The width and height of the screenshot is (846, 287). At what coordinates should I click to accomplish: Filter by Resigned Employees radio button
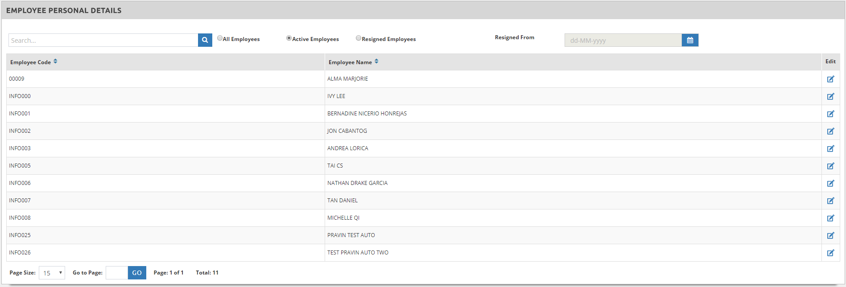tap(359, 38)
